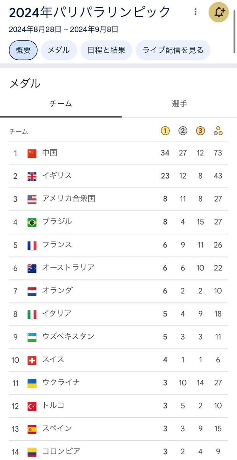Click the total medals column icon
This screenshot has width=237, height=460.
coord(218,131)
